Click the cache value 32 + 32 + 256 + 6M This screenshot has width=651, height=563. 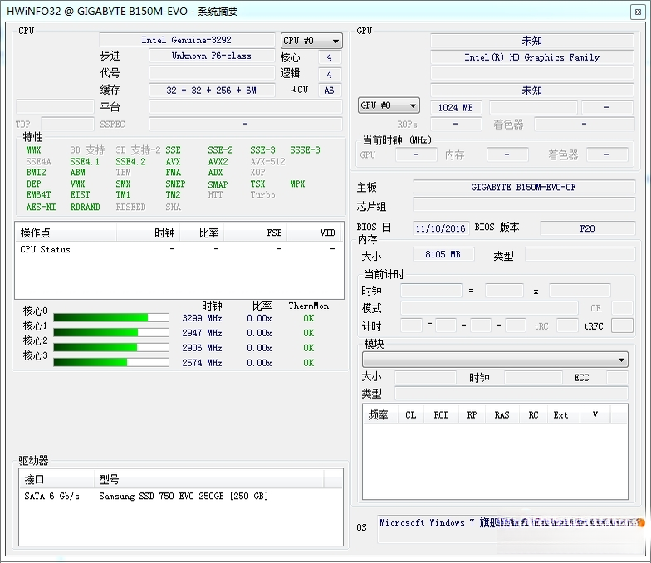tap(212, 90)
